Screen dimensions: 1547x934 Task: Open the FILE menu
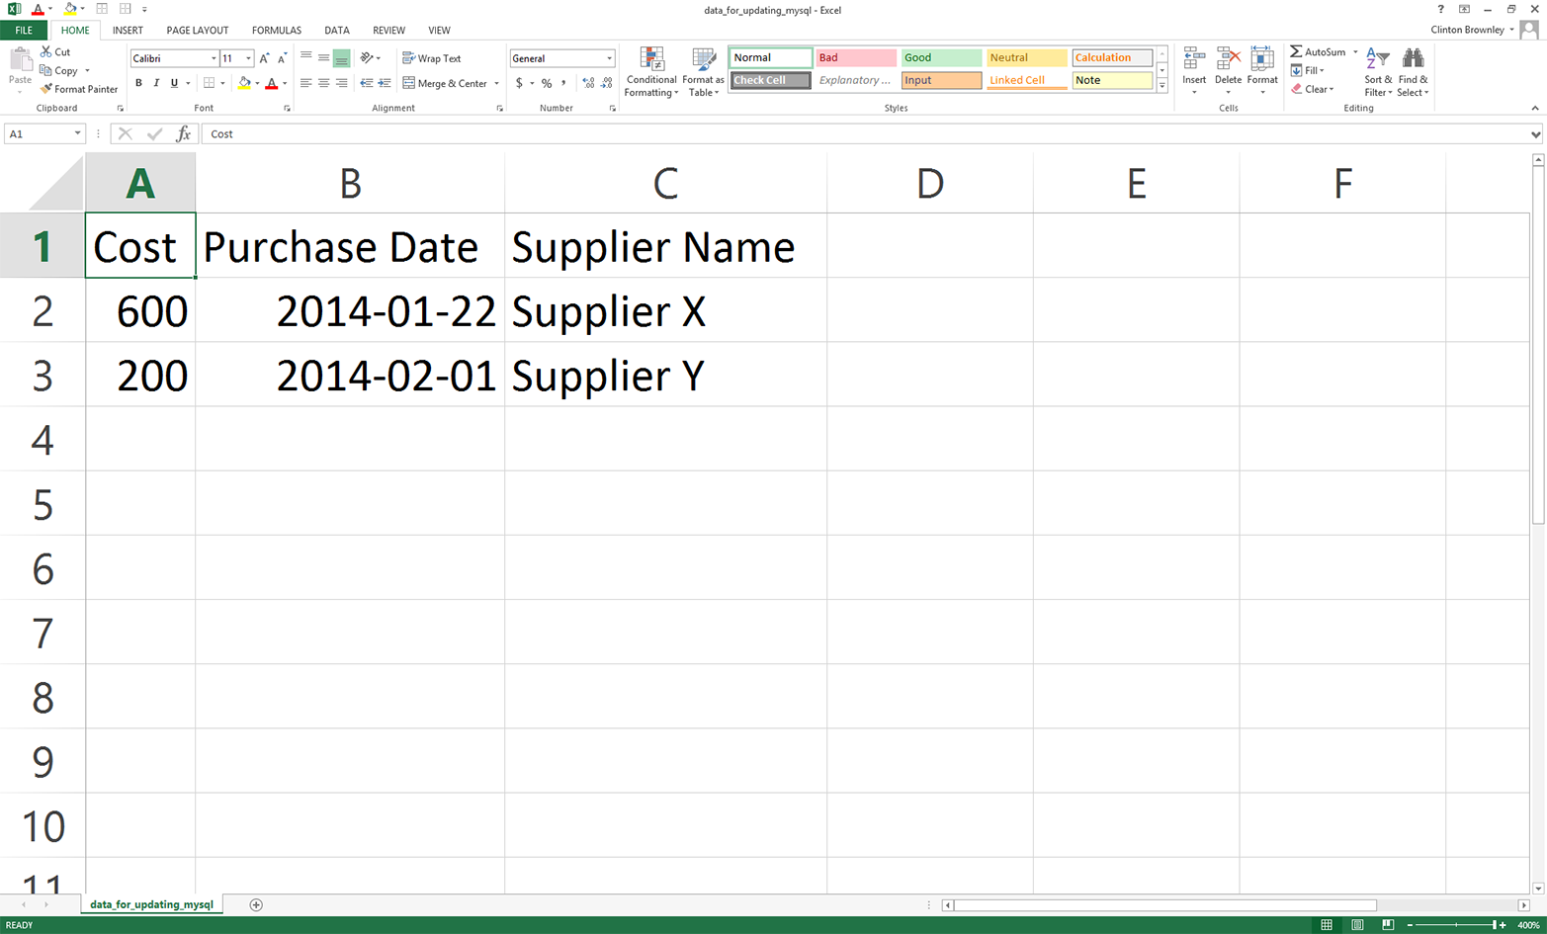coord(23,31)
